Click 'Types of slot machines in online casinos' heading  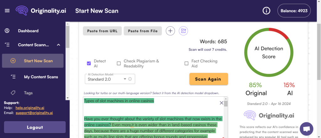119,101
